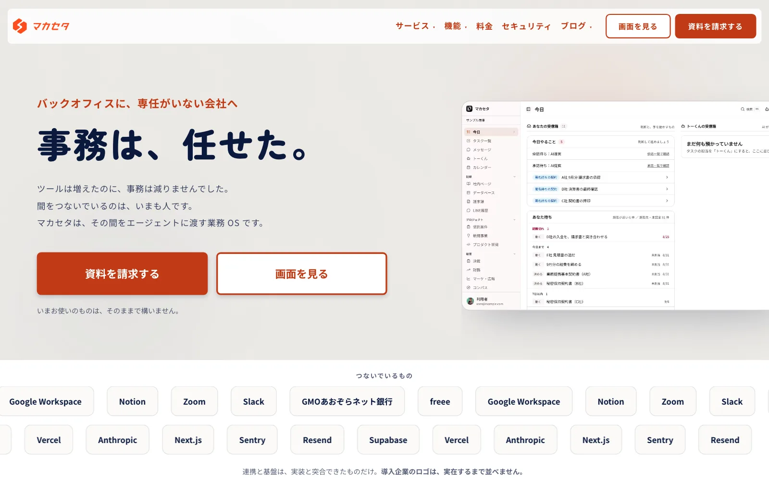The height and width of the screenshot is (480, 769).
Task: Click the プロダクト開発 code icon
Action: [468, 245]
